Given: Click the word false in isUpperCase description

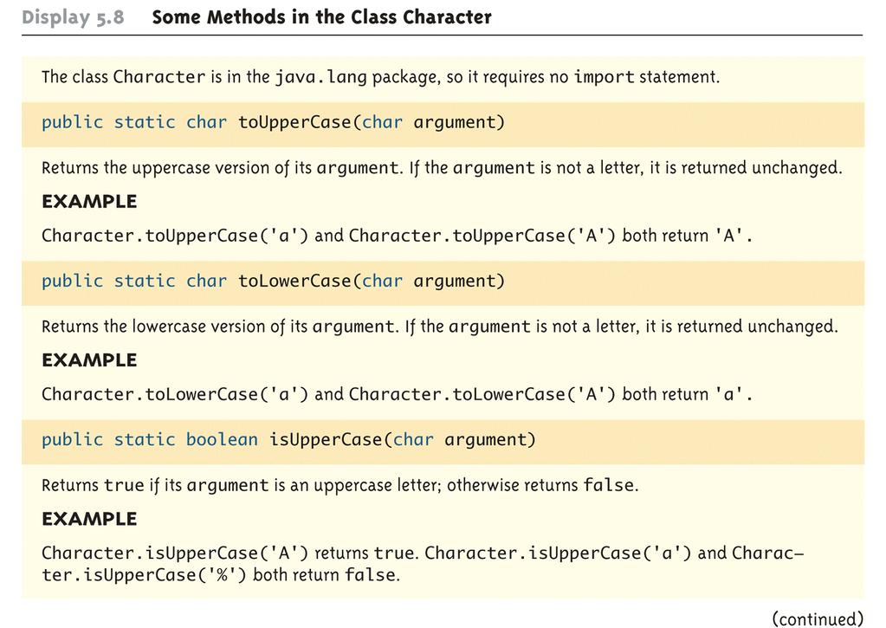Looking at the screenshot, I should 609,486.
